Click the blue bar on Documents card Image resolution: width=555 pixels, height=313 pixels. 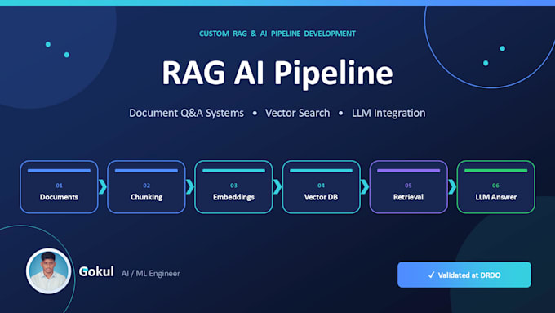59,171
